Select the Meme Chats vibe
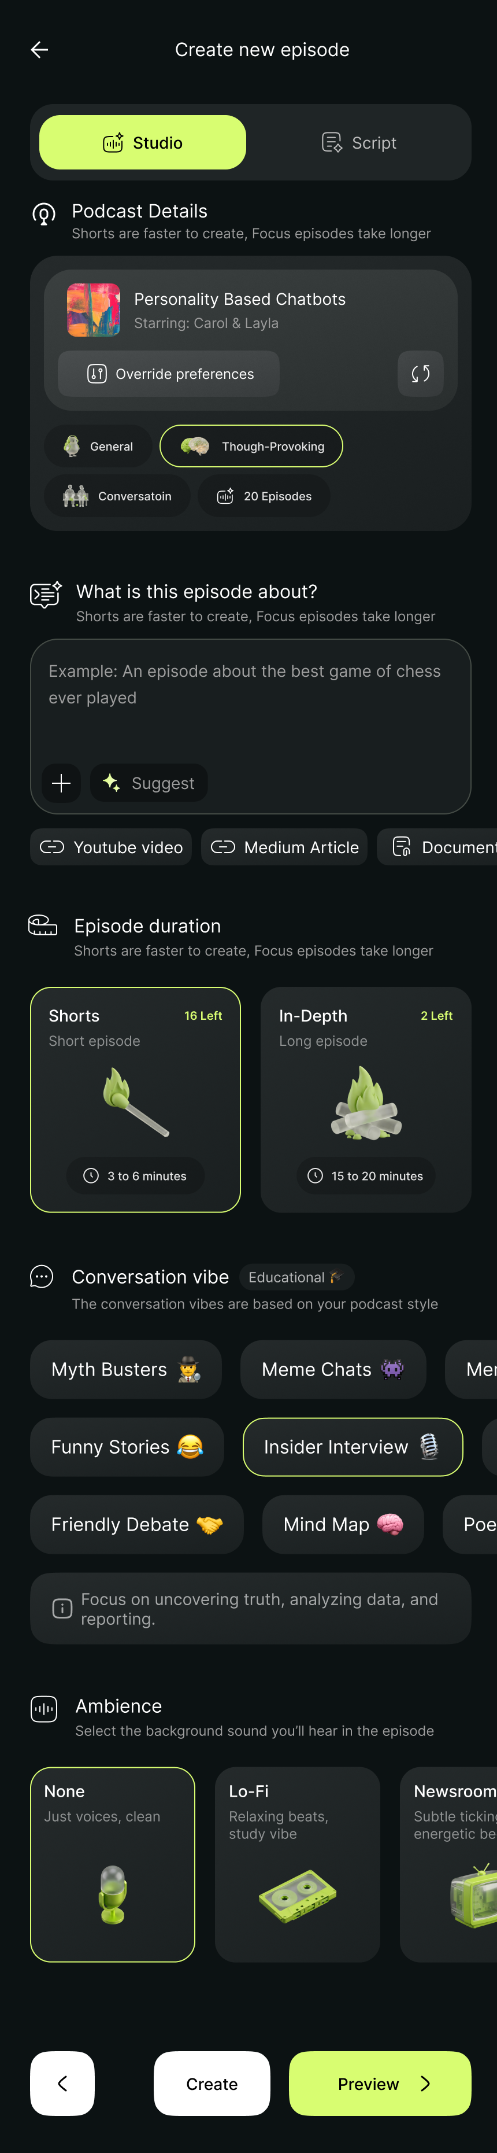Screen dimensions: 497x2153 coord(333,1369)
